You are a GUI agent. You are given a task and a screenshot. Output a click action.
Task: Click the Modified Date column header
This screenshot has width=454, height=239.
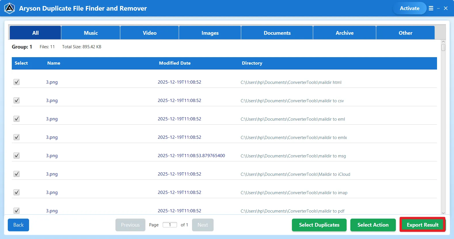(175, 63)
